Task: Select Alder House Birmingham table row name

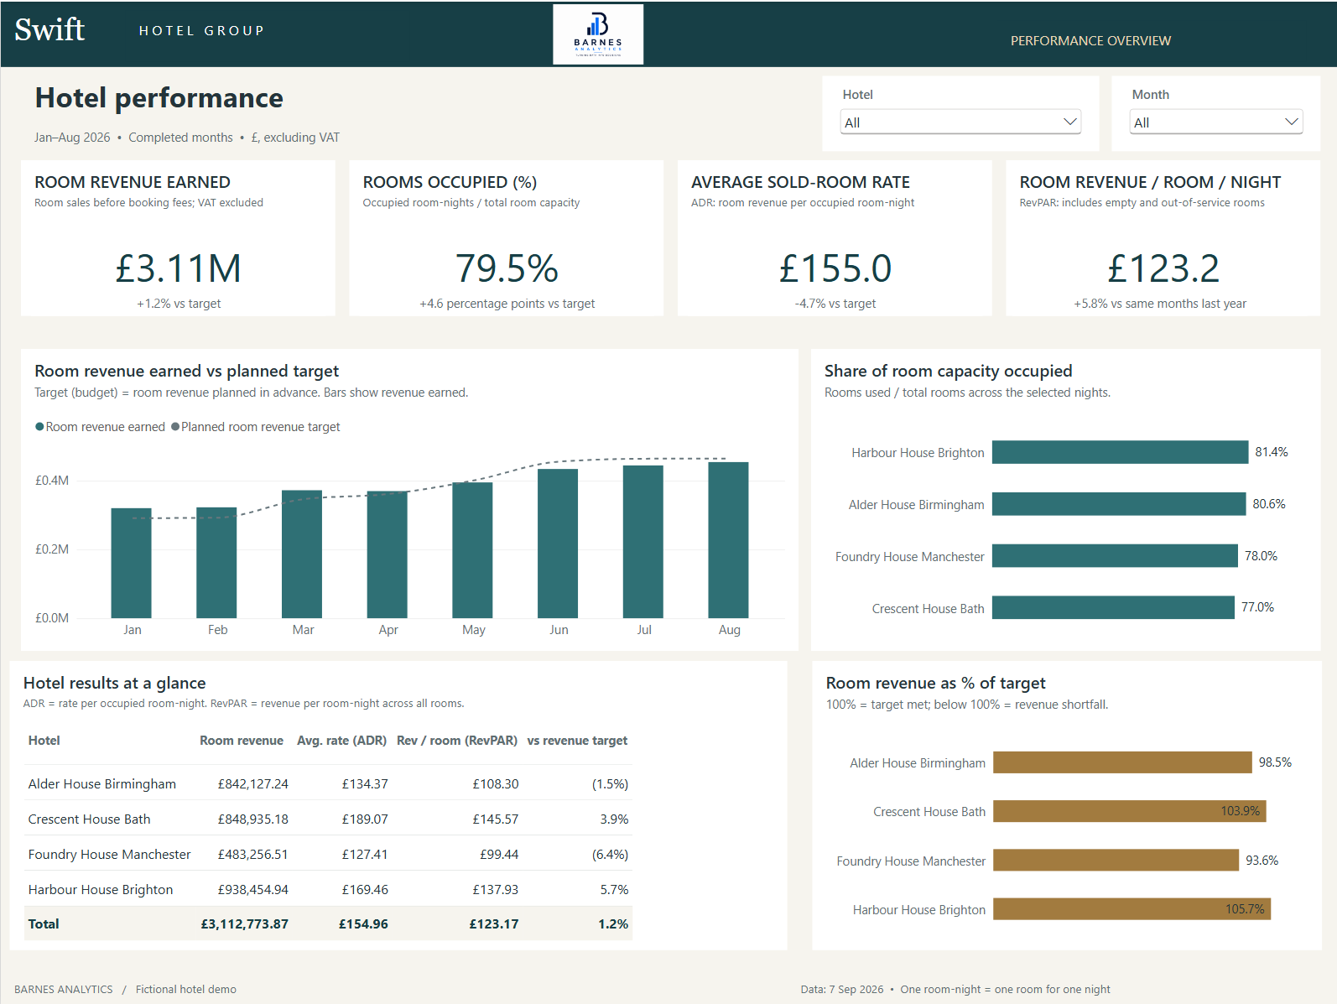Action: click(x=102, y=784)
